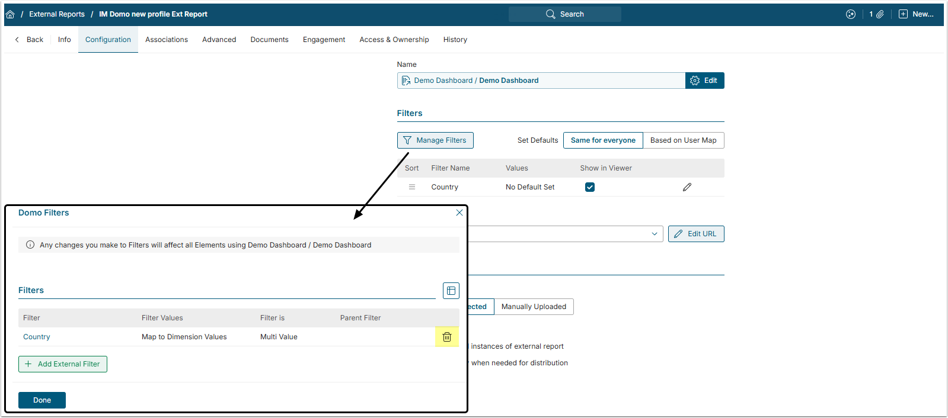Viewport: 948px width, 418px height.
Task: Click the 'Multi Value' cell
Action: (x=279, y=337)
